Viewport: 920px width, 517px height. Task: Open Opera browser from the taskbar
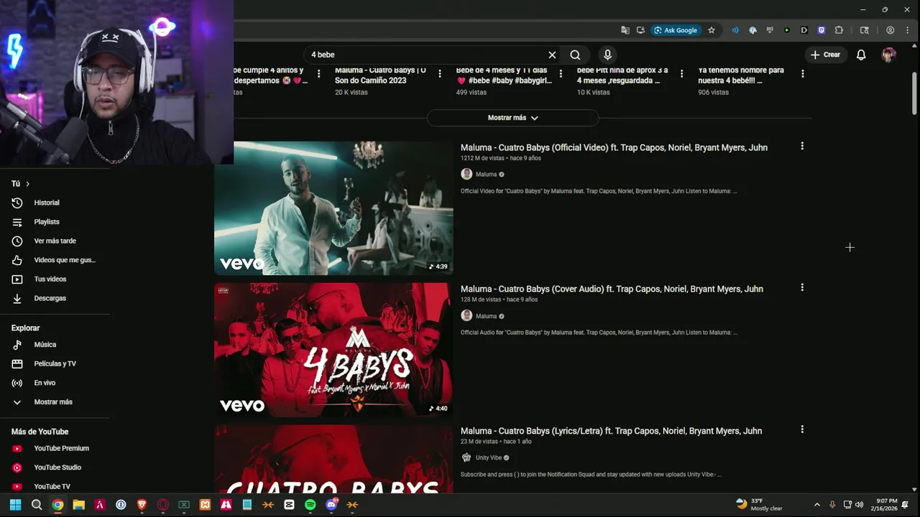(163, 505)
